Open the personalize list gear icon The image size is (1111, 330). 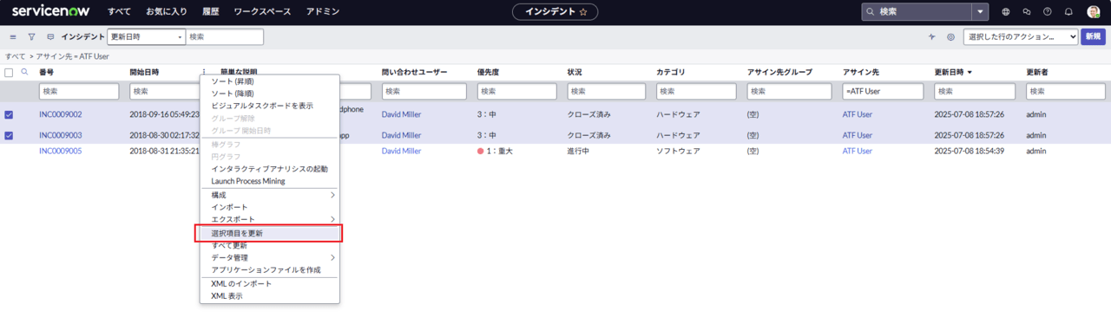coord(950,37)
